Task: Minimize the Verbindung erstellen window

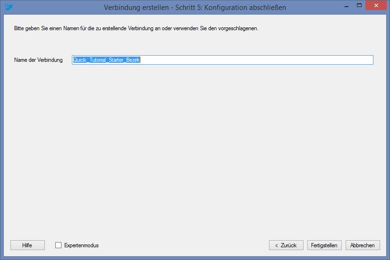Action: (347, 6)
